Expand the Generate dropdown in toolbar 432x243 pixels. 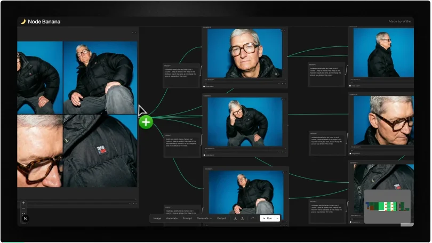(x=204, y=218)
